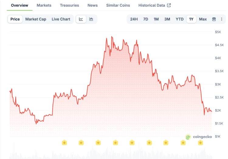Set the chart range to YTD
Image resolution: width=228 pixels, height=159 pixels.
tap(180, 19)
